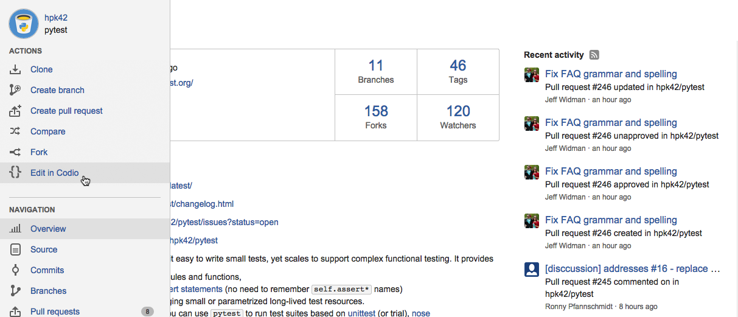Go to Source in navigation
Viewport: 738px width, 317px height.
44,249
